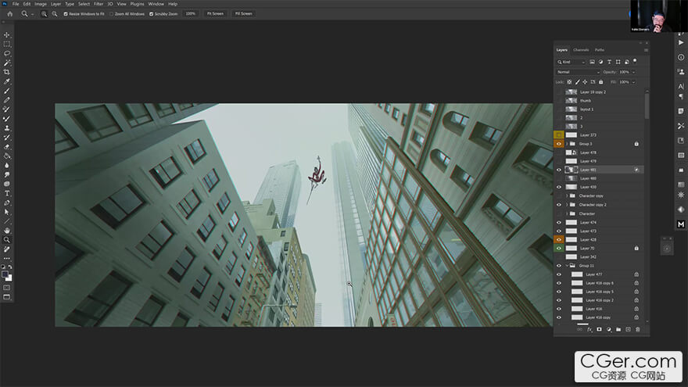This screenshot has width=688, height=387.
Task: Open the Window menu
Action: [x=156, y=4]
